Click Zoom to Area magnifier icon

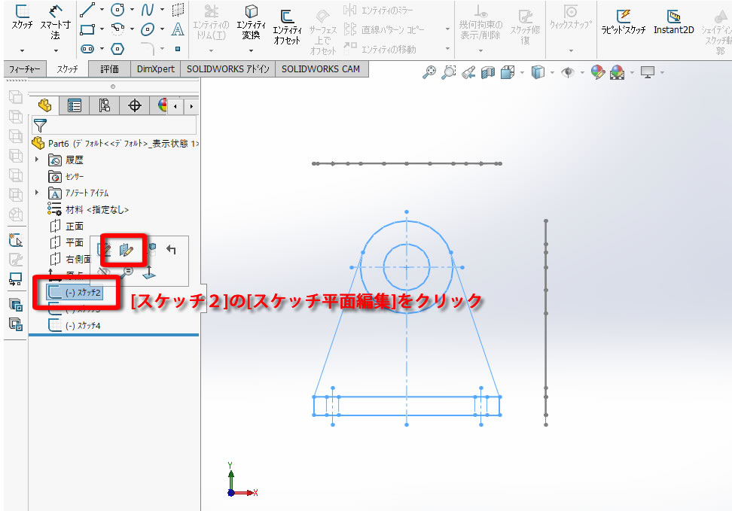click(448, 71)
